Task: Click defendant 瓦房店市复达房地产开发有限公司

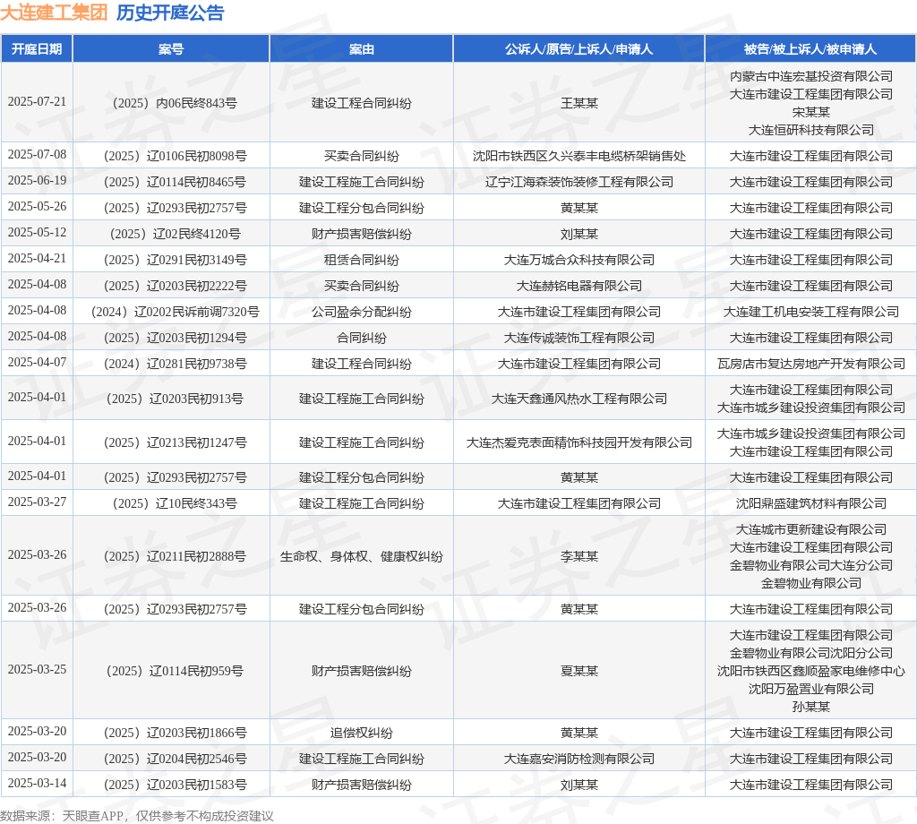Action: tap(810, 364)
